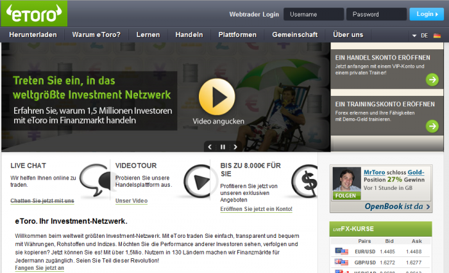
Task: Click the German flag icon
Action: (x=437, y=36)
